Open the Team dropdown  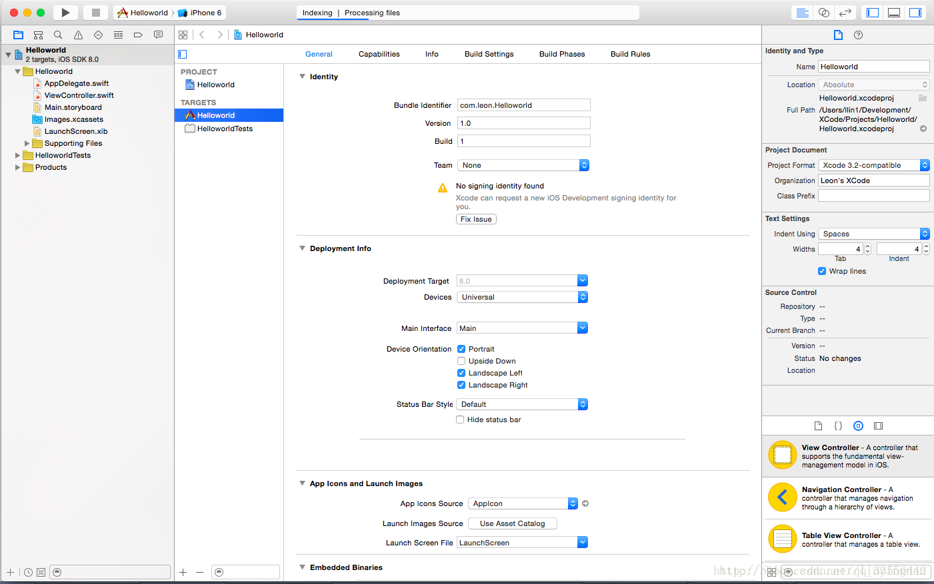(523, 165)
